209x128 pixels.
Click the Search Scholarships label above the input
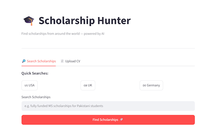point(36,97)
